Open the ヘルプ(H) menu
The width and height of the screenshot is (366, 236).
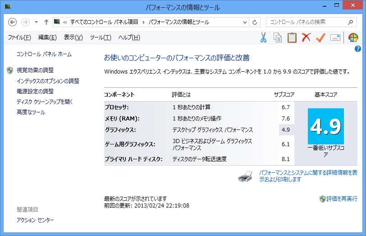pyautogui.click(x=129, y=37)
